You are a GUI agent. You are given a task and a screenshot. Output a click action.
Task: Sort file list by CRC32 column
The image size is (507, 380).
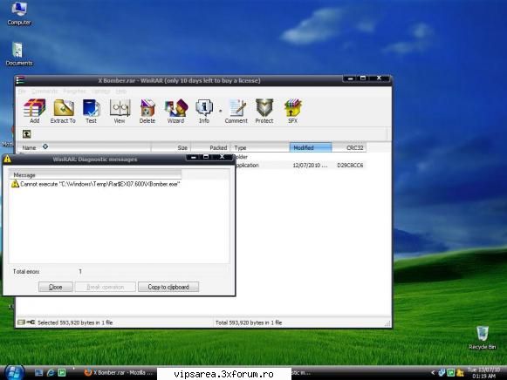349,147
